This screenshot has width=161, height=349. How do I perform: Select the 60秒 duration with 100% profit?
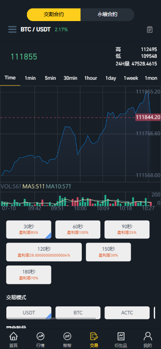coord(78,230)
